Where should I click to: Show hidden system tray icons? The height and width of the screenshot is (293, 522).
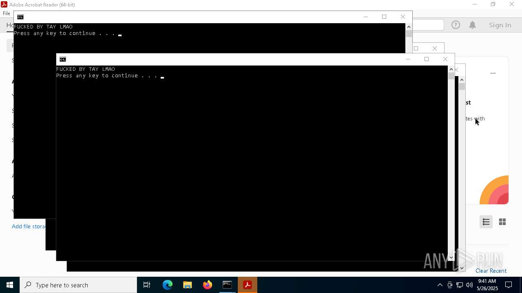[x=440, y=285]
